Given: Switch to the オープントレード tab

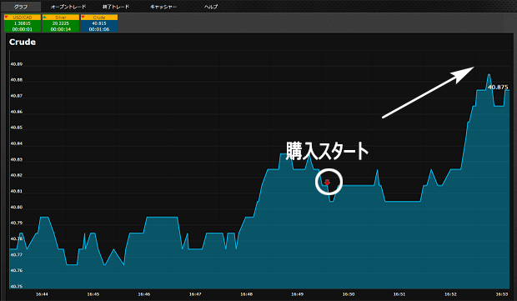Looking at the screenshot, I should tap(68, 7).
